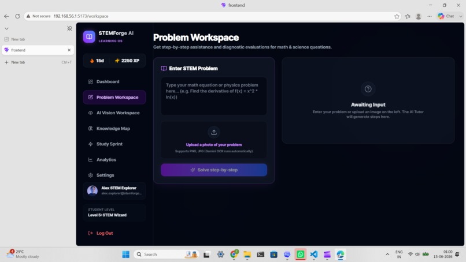Switch to the first New tab entry
Screen dimensions: 466x262
38,39
